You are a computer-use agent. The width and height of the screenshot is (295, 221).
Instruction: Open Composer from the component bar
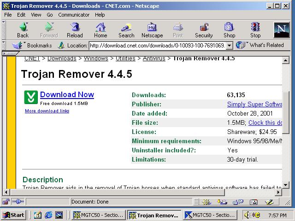click(x=269, y=202)
